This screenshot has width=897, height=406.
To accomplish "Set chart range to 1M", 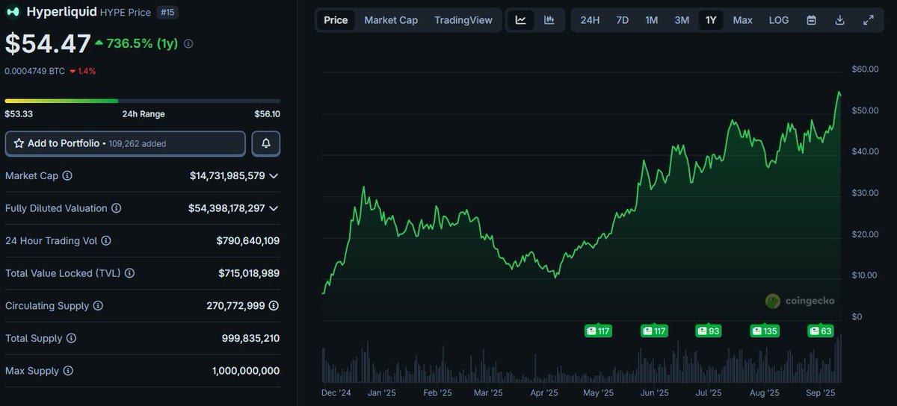I will [651, 20].
